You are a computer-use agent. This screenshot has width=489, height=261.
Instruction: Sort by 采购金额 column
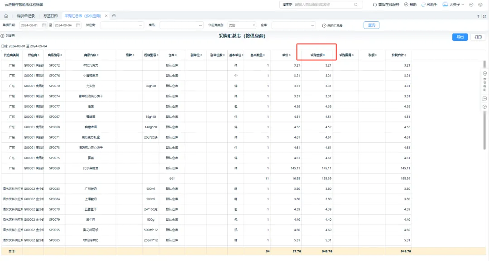[317, 55]
